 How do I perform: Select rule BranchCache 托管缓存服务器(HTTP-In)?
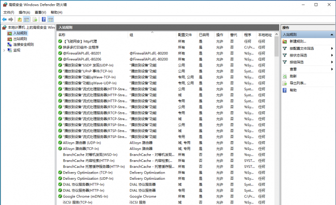[94, 166]
